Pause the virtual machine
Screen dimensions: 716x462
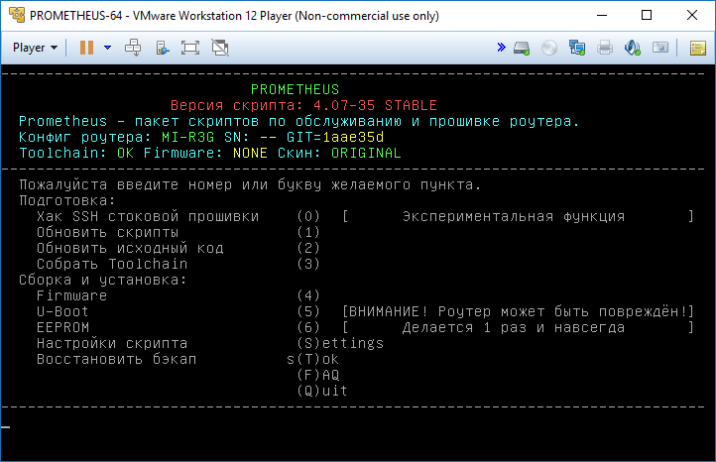86,48
